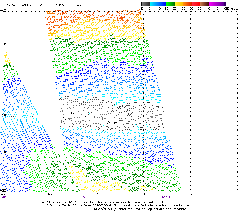Click the '-44' latitude axis label
The image size is (240, 211).
coord(3,79)
